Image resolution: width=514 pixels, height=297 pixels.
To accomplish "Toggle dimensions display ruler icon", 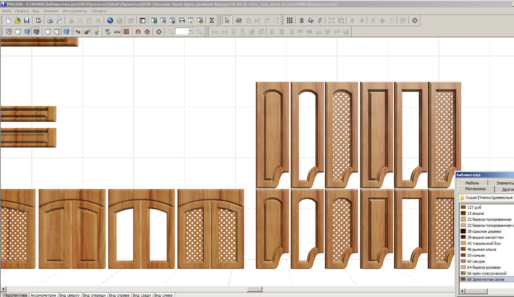I will (x=117, y=31).
